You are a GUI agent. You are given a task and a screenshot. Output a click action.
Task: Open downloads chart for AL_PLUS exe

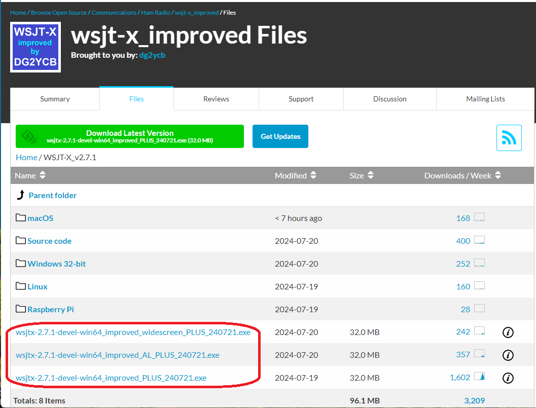coord(479,354)
